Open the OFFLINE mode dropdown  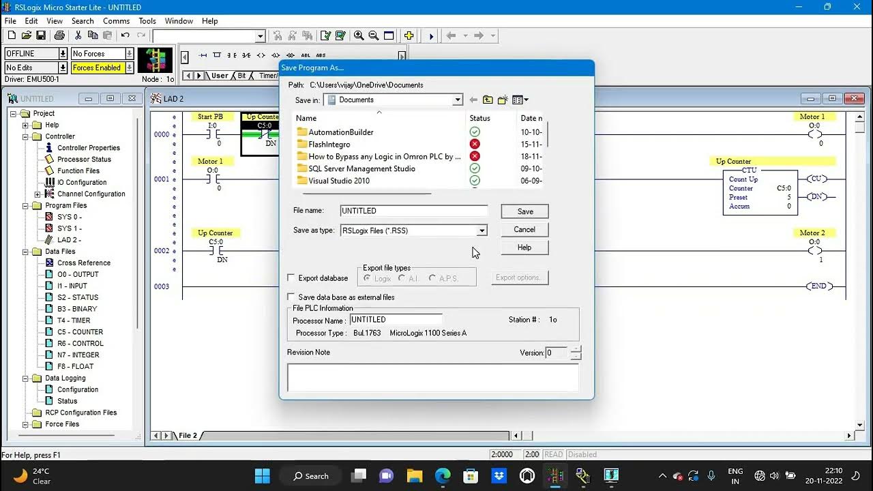click(63, 53)
